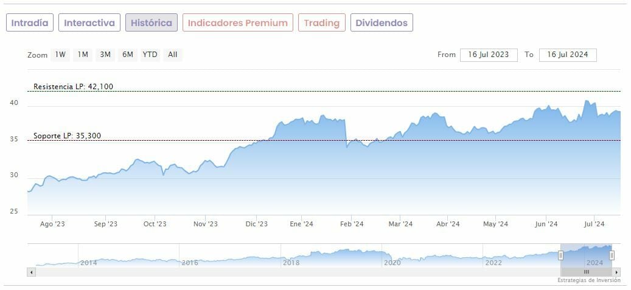Choose the 6M zoom option
Screen dimensions: 631x290
127,55
